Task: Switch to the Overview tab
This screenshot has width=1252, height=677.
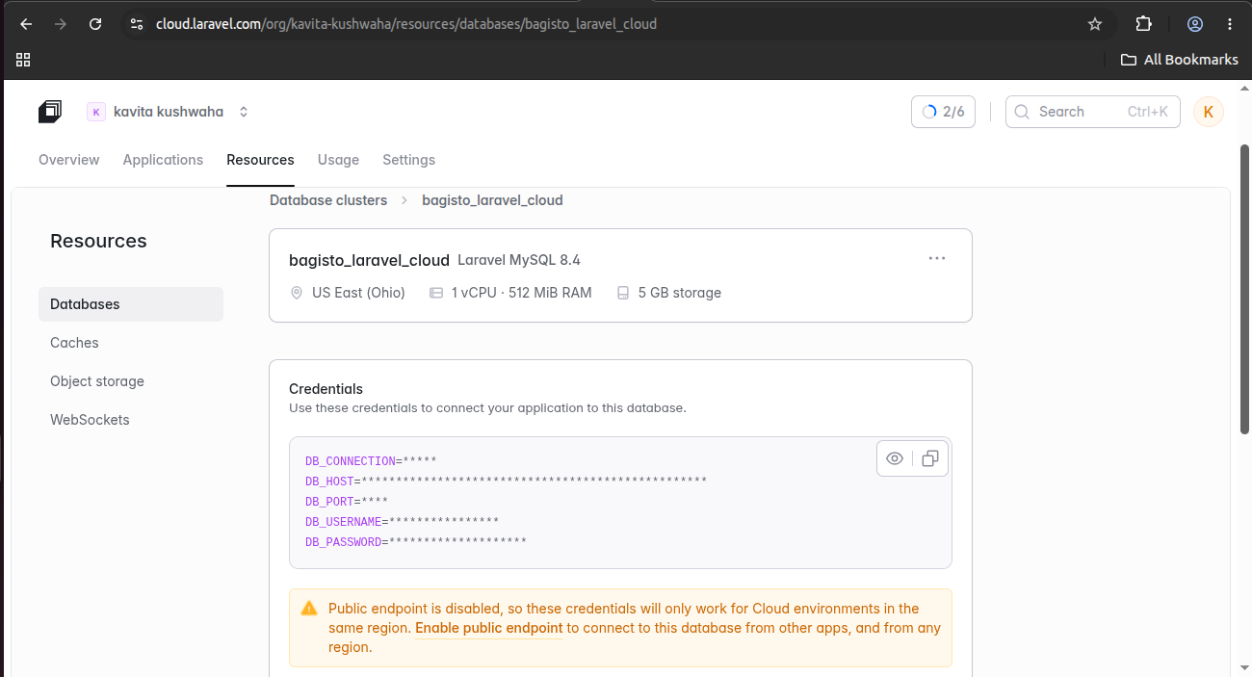Action: click(x=69, y=160)
